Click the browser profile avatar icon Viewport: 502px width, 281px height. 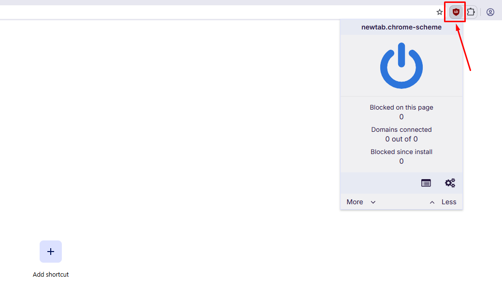tap(490, 12)
